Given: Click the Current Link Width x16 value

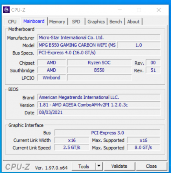Looking at the screenshot, I should [x=72, y=140].
